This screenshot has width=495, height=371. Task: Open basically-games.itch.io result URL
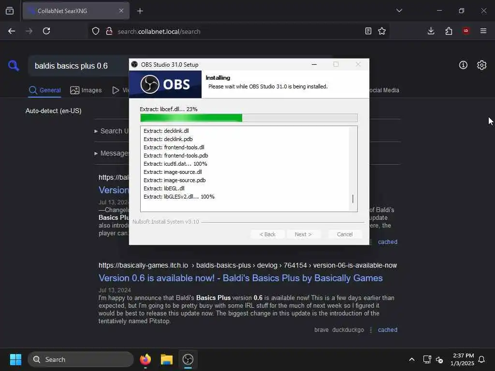tap(247, 265)
